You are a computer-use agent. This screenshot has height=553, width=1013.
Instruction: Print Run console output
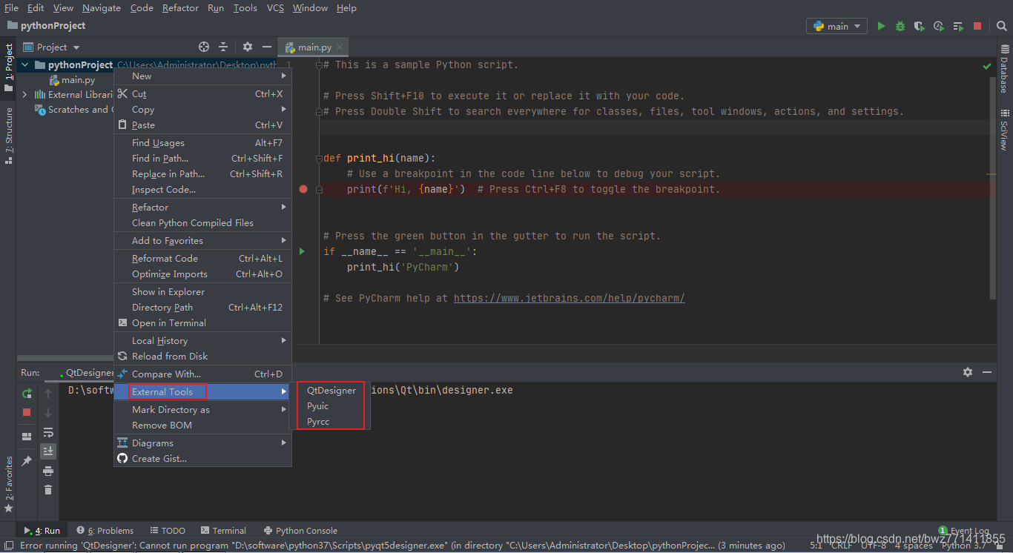(x=48, y=471)
